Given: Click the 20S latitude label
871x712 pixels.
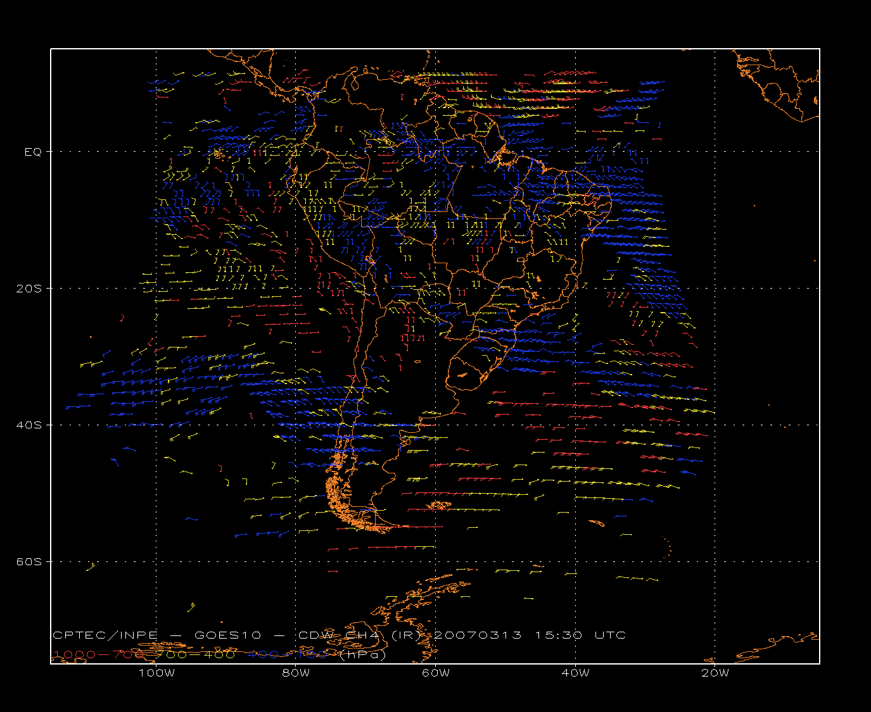Looking at the screenshot, I should point(29,289).
